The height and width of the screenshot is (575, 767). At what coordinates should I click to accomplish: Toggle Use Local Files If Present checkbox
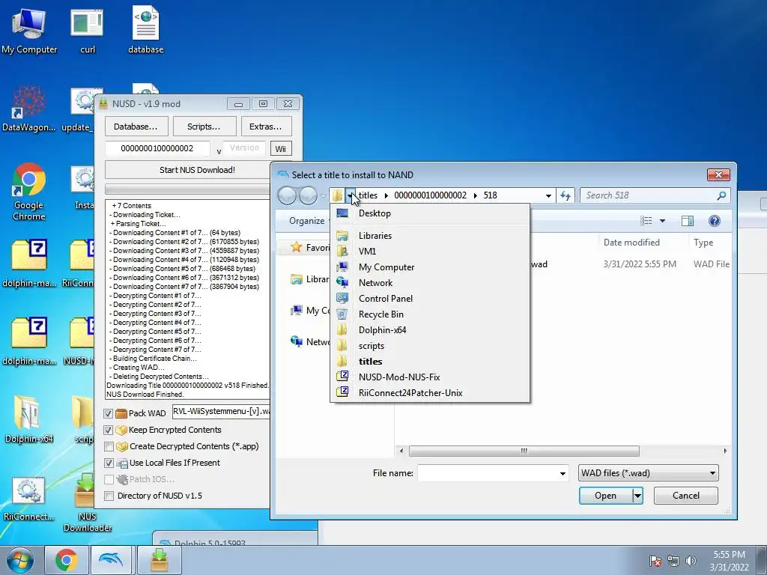(109, 463)
